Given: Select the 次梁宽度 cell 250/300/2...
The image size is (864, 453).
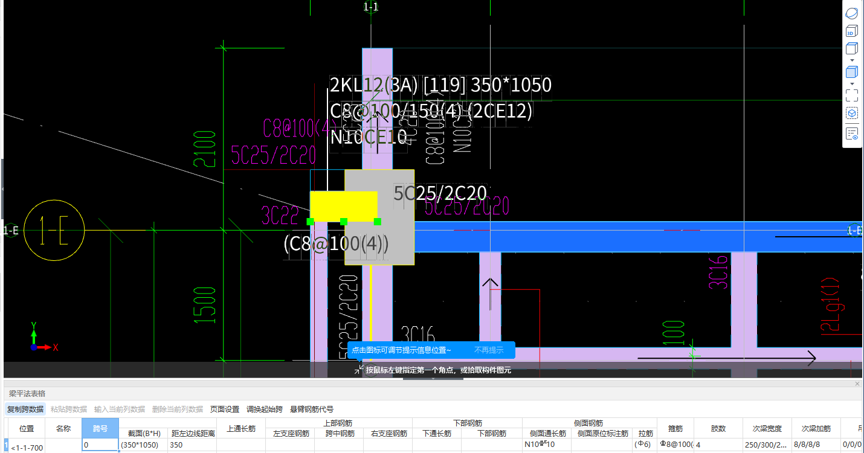Looking at the screenshot, I should (767, 445).
